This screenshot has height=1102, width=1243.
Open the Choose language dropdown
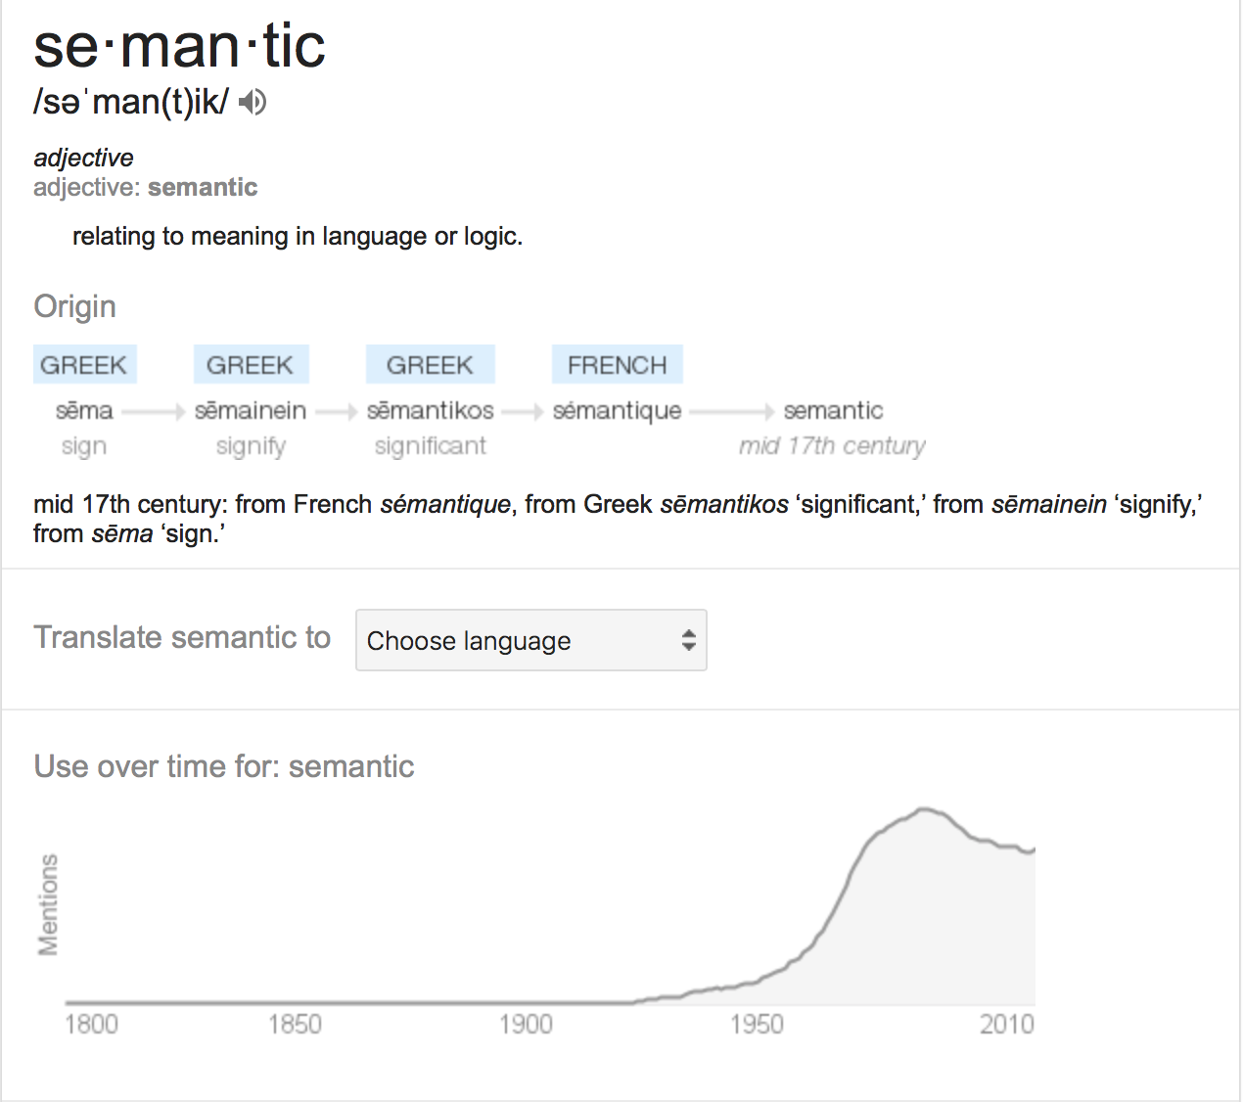pyautogui.click(x=531, y=640)
